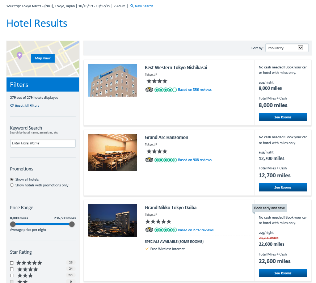Open Based on 908 reviews link

195,160
